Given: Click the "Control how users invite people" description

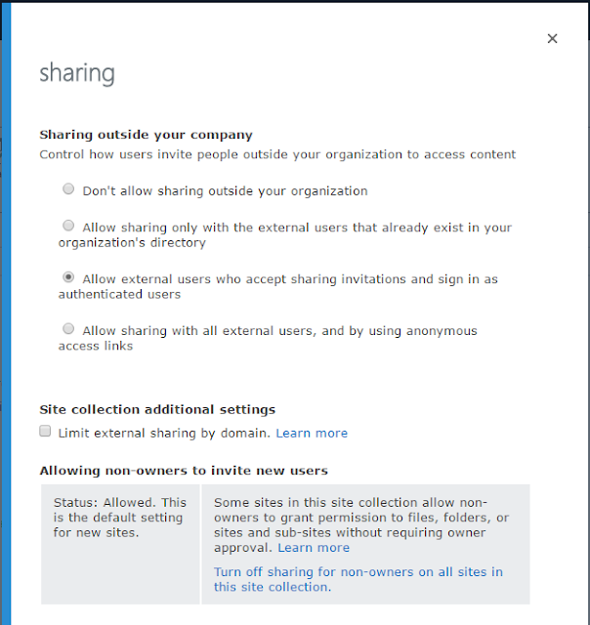Looking at the screenshot, I should pos(277,154).
